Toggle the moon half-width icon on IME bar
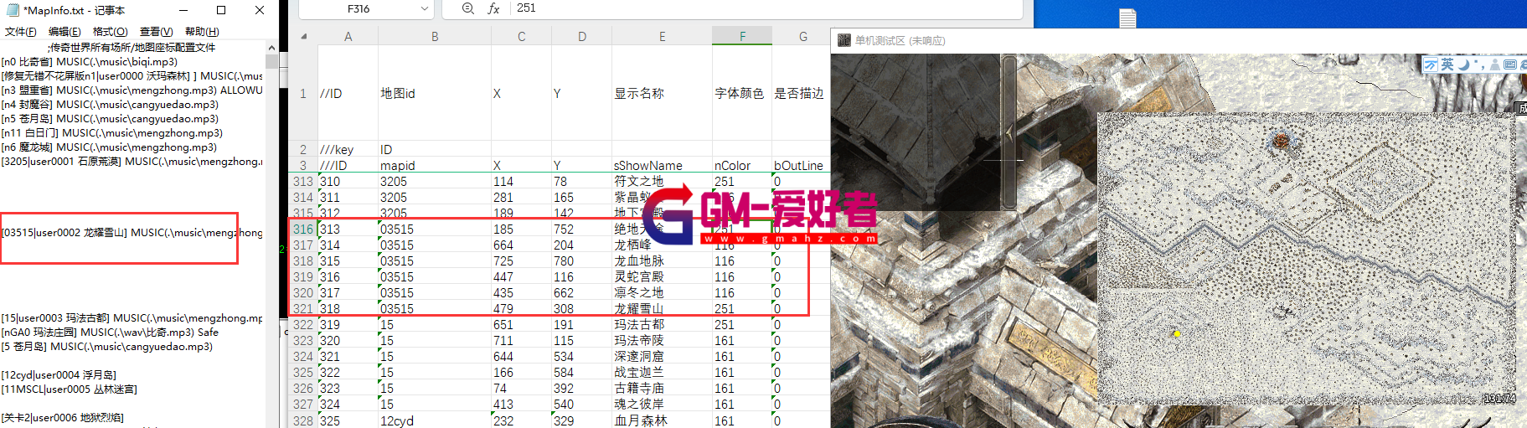1527x428 pixels. (1463, 64)
